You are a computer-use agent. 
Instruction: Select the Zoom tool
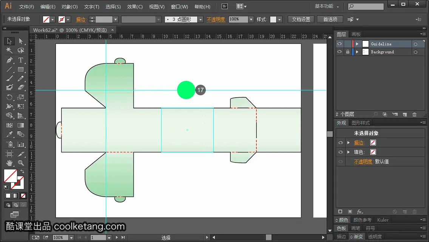click(x=21, y=163)
